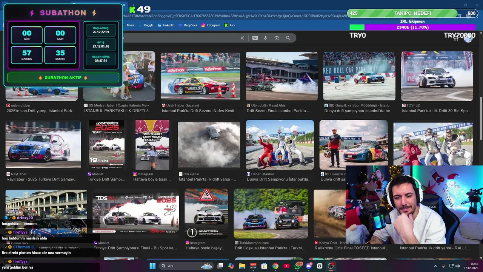This screenshot has width=483, height=272.
Task: Search by image with Google Lens
Action: 277,38
